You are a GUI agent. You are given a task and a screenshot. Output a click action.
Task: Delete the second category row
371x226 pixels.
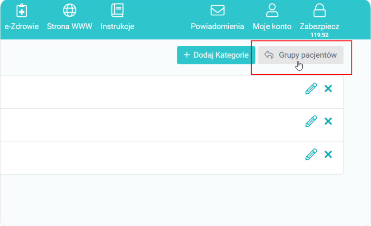328,121
